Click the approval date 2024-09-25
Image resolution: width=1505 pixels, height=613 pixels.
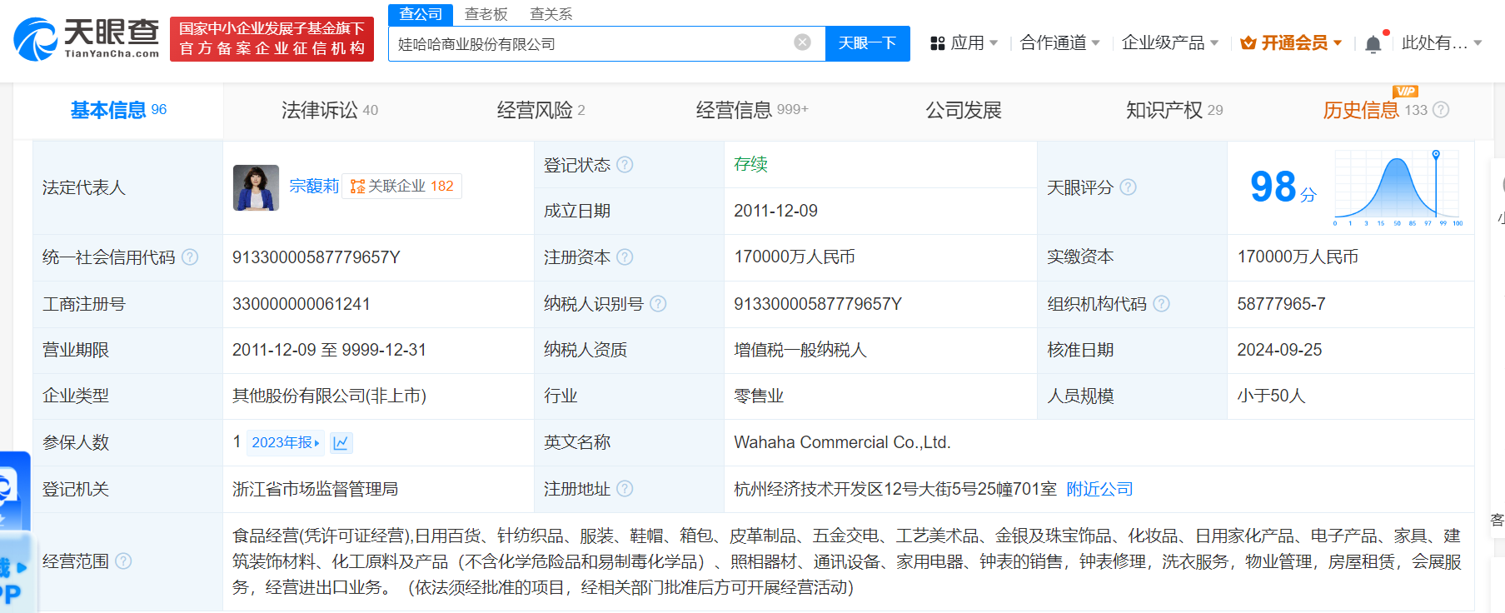pyautogui.click(x=1279, y=350)
